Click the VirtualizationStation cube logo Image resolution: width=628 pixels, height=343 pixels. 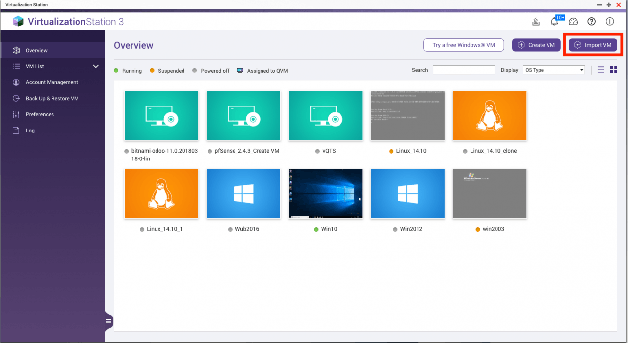[x=18, y=21]
